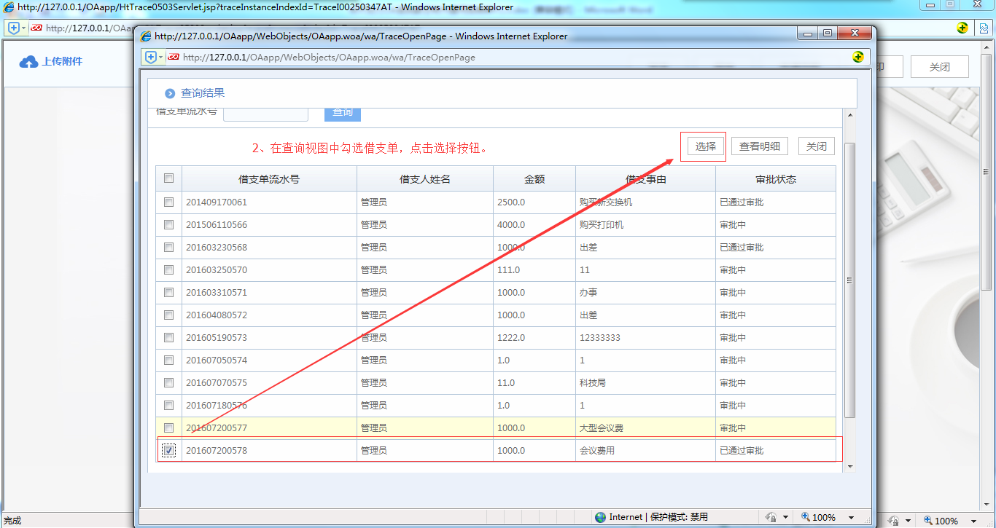Check the box for record 201409170061
This screenshot has height=528, width=996.
tap(168, 202)
